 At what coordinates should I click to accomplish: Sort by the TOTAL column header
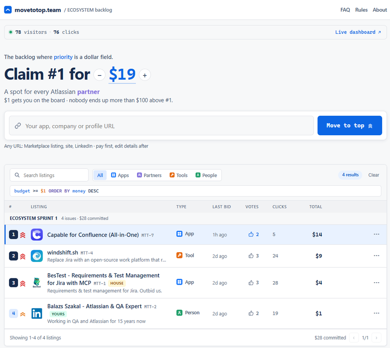click(316, 207)
